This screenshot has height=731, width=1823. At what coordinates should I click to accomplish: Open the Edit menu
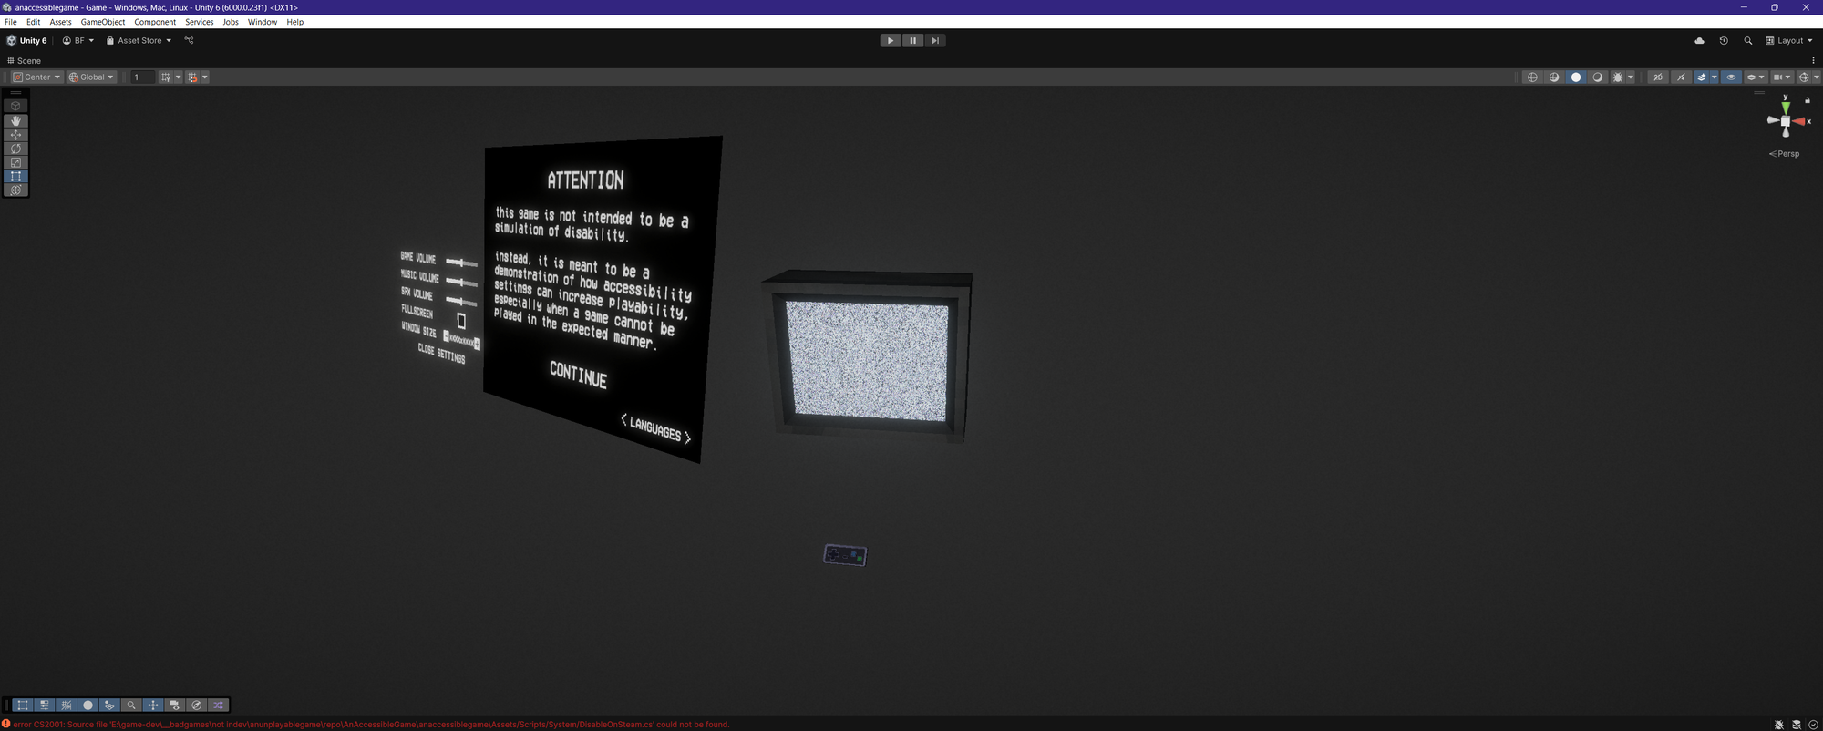33,22
